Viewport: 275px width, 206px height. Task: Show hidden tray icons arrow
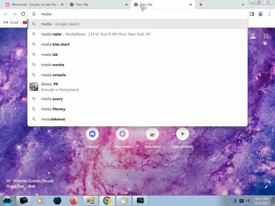click(x=228, y=201)
